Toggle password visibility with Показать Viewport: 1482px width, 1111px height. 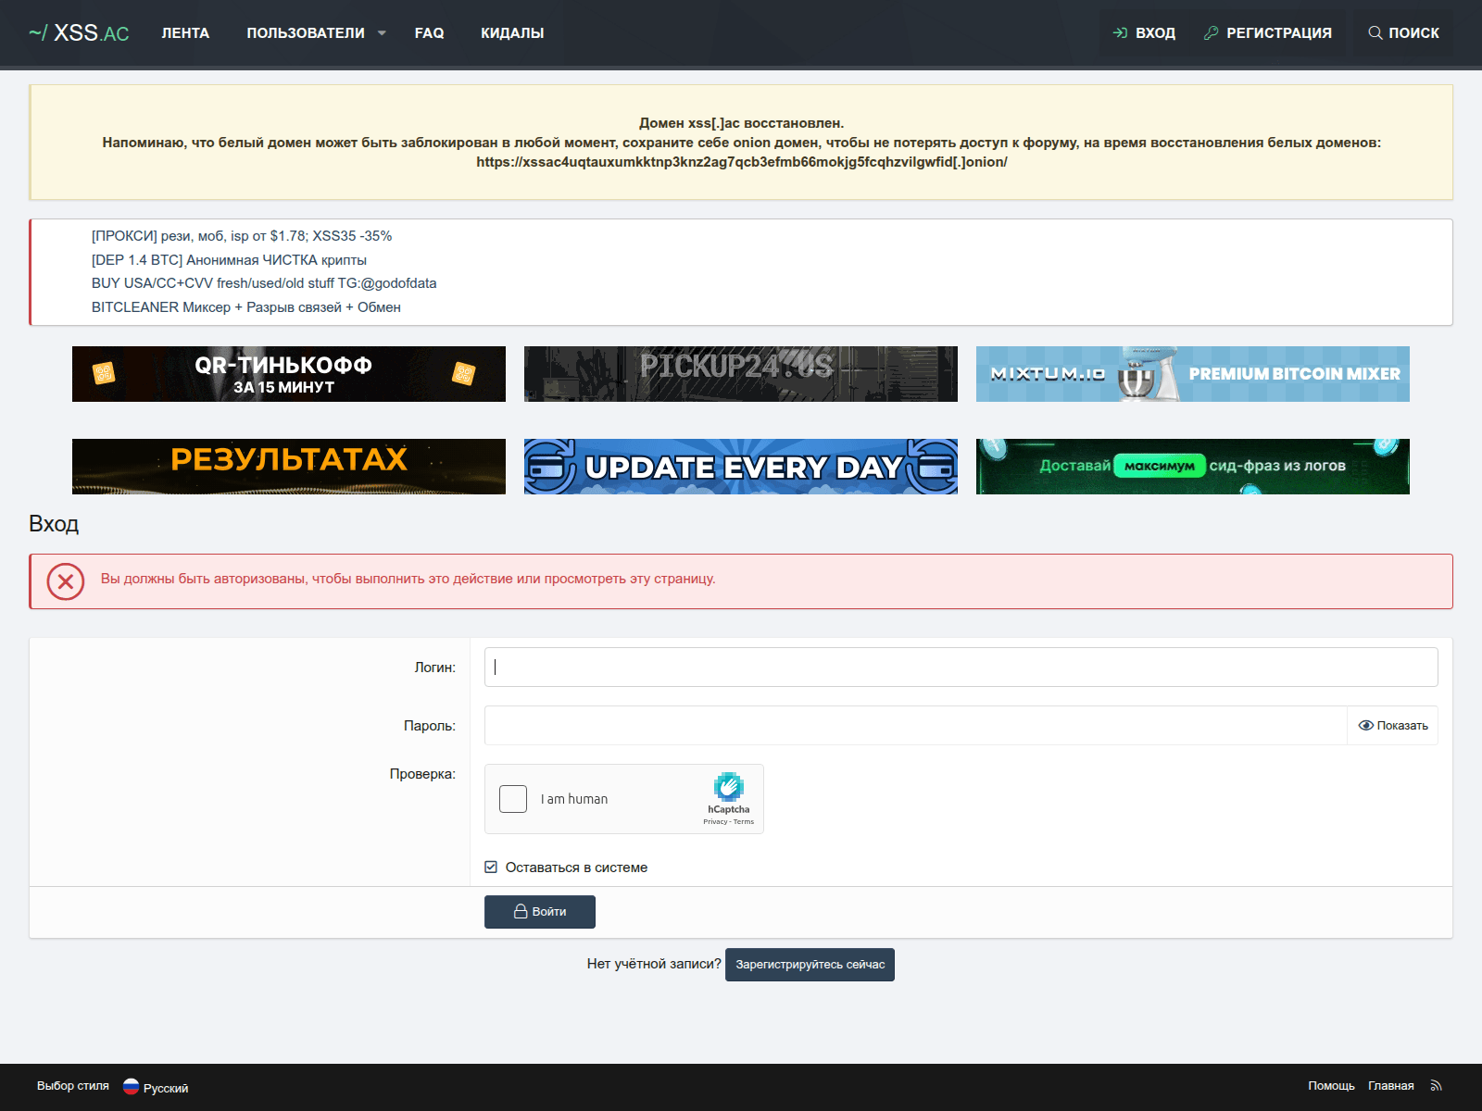(x=1393, y=726)
